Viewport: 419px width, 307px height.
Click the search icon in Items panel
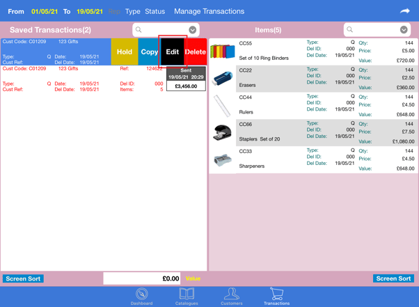click(350, 30)
